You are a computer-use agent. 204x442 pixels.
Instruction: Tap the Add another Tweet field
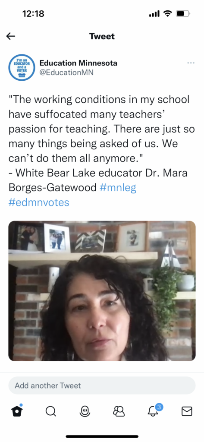coord(102,385)
